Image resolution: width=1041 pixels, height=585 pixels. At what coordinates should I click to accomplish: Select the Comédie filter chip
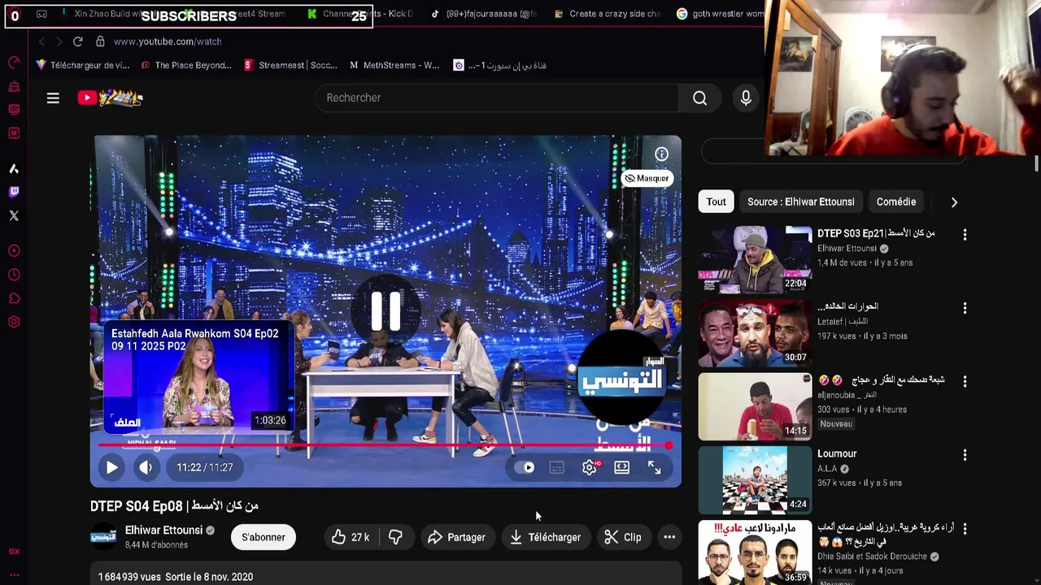[896, 201]
